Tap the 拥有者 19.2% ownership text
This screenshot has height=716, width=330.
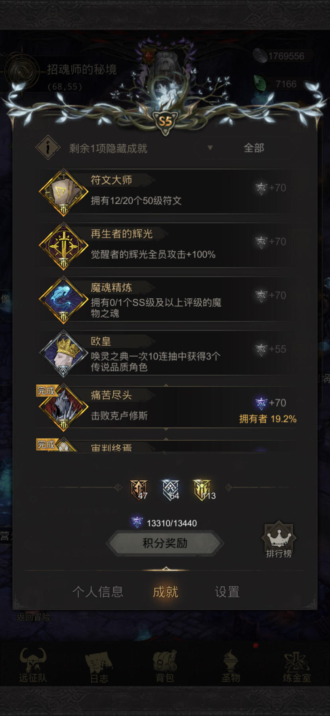click(x=268, y=419)
